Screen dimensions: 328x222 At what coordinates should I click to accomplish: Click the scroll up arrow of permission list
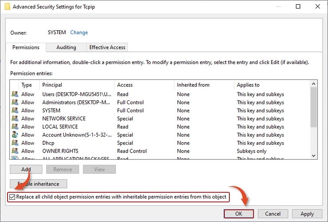point(314,84)
